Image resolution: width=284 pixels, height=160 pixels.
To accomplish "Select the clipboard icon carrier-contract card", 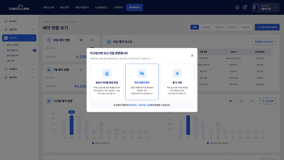I will point(107,82).
